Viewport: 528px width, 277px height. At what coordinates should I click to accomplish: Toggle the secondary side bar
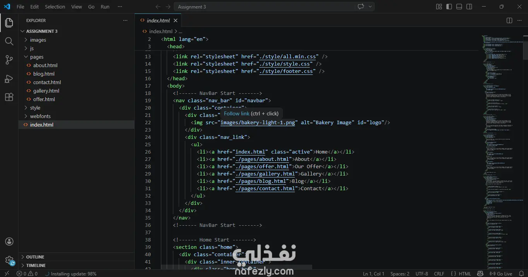click(x=469, y=7)
